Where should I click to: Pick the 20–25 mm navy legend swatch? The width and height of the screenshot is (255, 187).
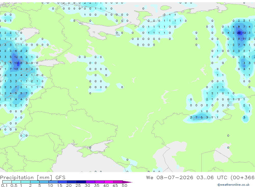point(72,182)
